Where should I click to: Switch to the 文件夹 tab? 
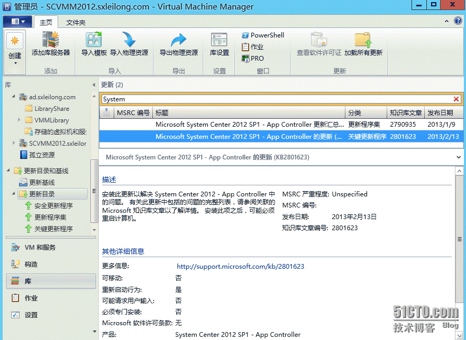pyautogui.click(x=76, y=23)
